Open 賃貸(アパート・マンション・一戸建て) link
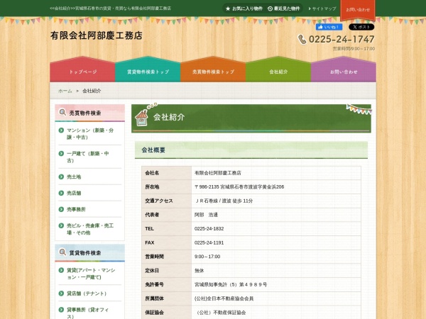The width and height of the screenshot is (426, 319). [91, 274]
